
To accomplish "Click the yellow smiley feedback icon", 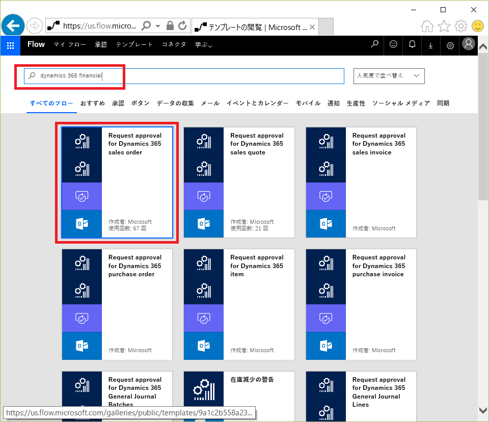I will [x=477, y=26].
